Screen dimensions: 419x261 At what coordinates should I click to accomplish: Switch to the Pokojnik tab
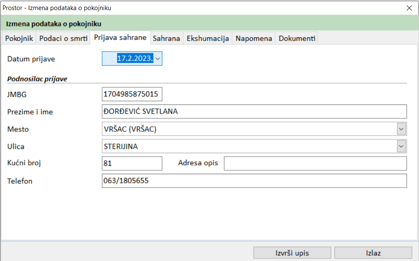click(x=19, y=39)
